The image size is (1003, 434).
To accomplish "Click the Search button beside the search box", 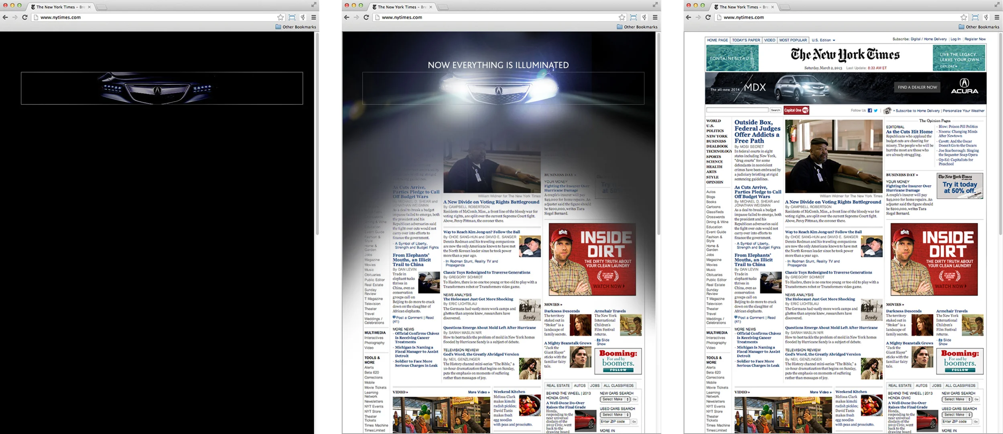I will pyautogui.click(x=776, y=110).
